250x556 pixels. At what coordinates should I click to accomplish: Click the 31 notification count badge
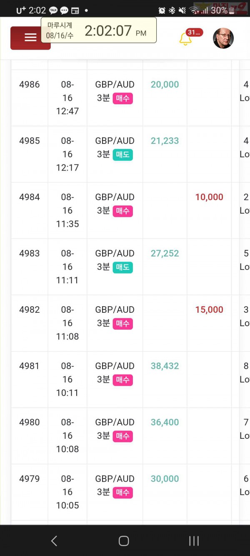194,33
